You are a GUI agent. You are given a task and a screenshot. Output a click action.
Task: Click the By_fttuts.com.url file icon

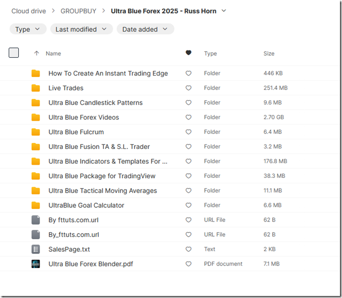[x=35, y=235]
